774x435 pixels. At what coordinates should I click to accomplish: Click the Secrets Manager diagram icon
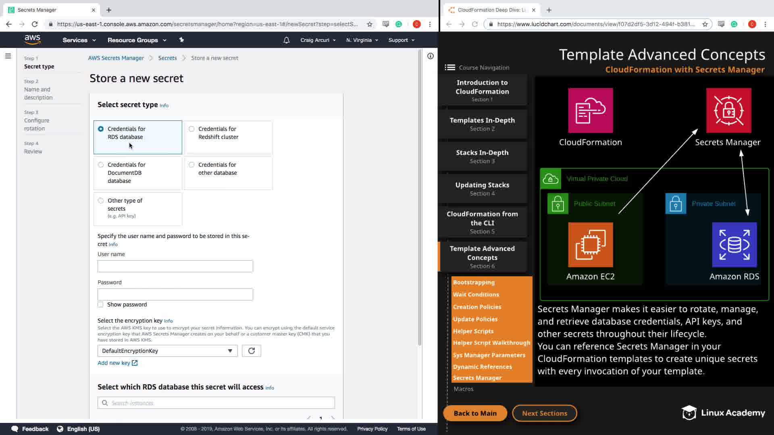click(728, 111)
